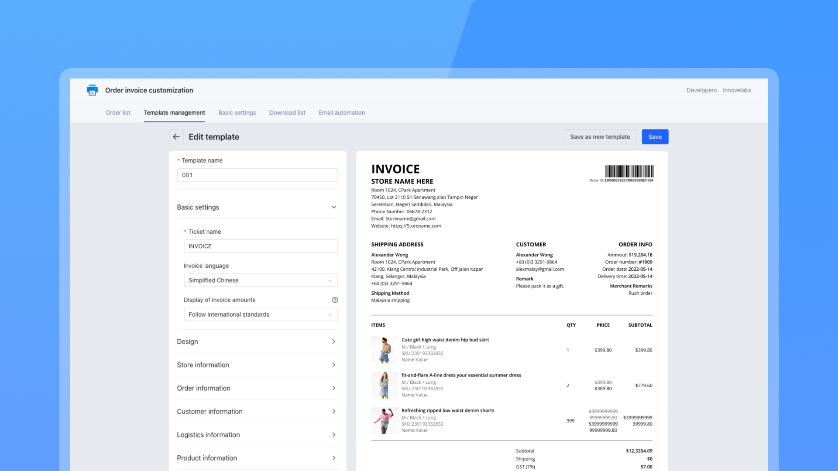The image size is (838, 471).
Task: Click the Save button
Action: (655, 137)
